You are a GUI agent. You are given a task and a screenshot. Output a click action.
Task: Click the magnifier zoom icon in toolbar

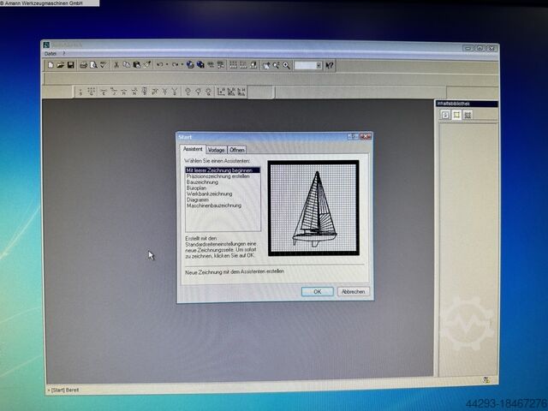click(x=286, y=65)
